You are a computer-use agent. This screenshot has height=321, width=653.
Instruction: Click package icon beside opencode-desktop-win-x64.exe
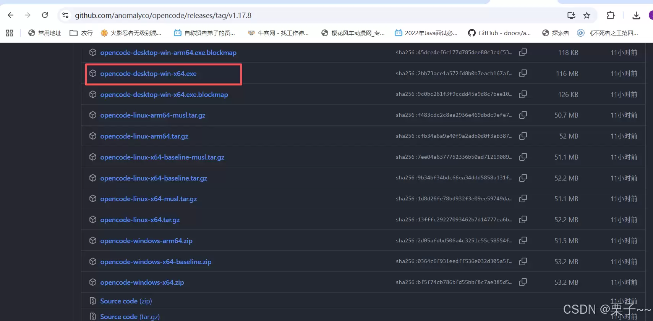[93, 73]
